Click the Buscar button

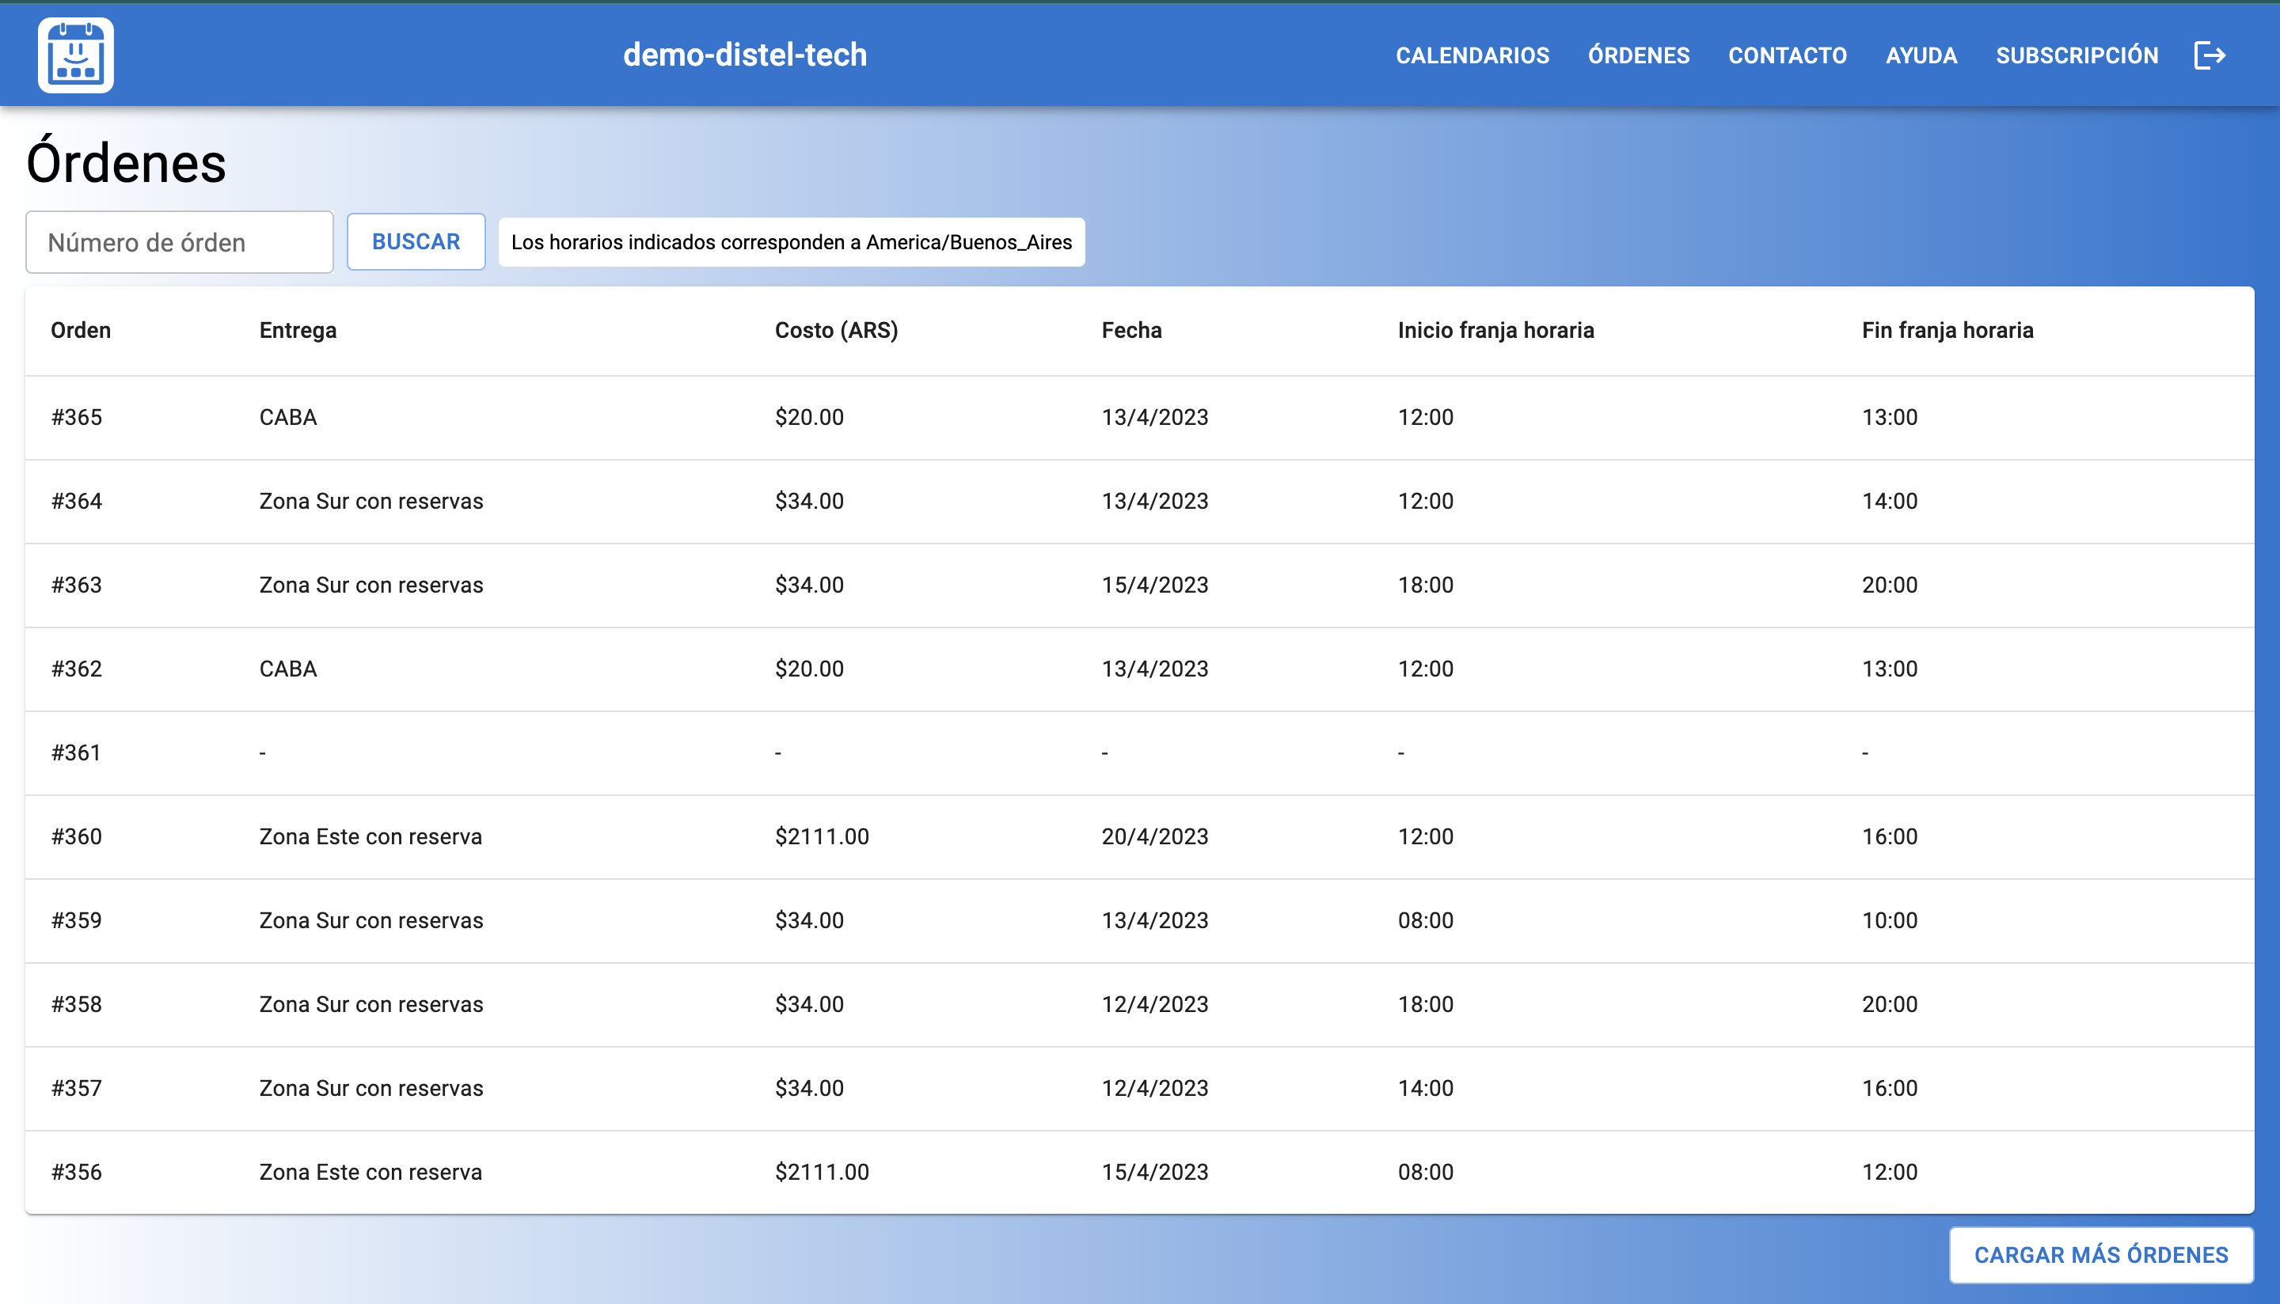(x=416, y=242)
